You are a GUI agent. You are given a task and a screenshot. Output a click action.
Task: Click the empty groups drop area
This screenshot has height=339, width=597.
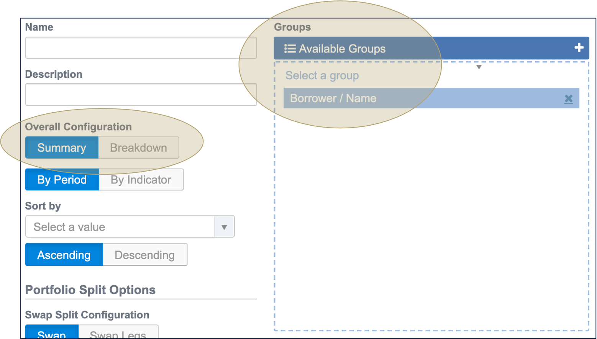coord(431,218)
